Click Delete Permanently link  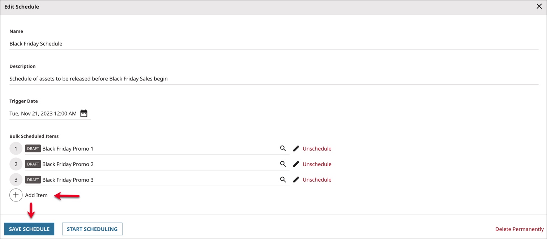coord(519,229)
